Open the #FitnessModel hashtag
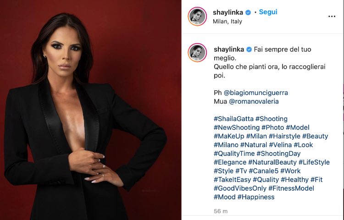The width and height of the screenshot is (344, 220). click(x=291, y=188)
